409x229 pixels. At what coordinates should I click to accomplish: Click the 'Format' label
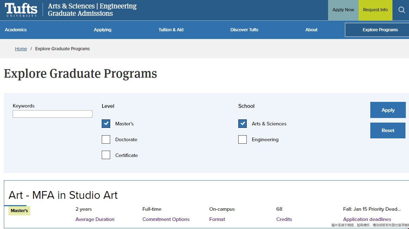(217, 220)
